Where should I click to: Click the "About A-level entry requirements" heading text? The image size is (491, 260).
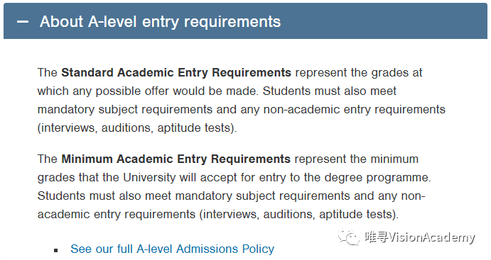click(x=160, y=21)
